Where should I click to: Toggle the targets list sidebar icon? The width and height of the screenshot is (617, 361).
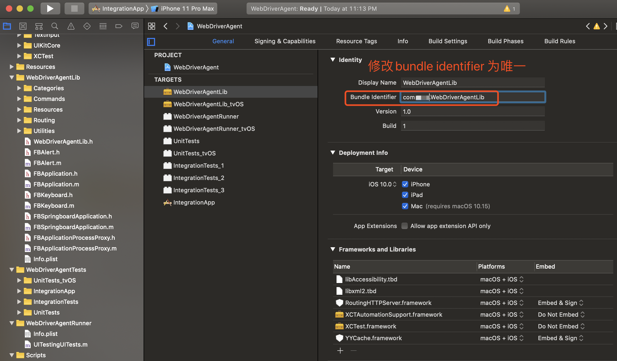click(x=151, y=42)
